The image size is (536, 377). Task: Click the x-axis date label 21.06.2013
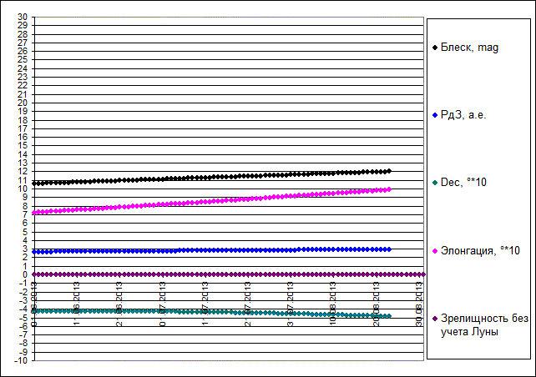click(119, 304)
